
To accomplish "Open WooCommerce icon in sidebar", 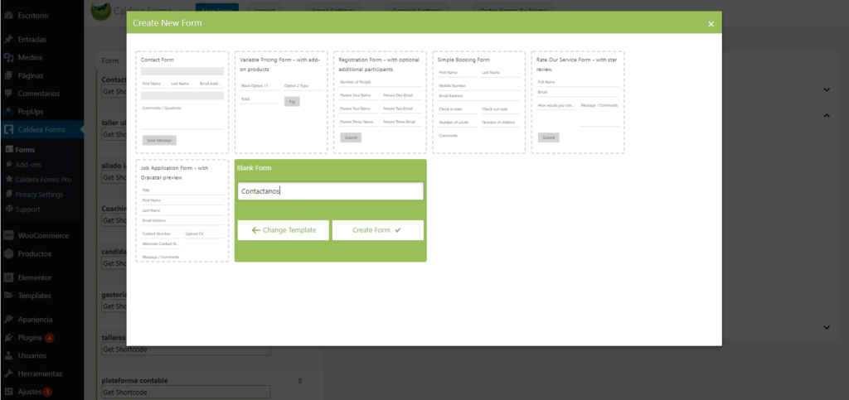I will coord(8,236).
